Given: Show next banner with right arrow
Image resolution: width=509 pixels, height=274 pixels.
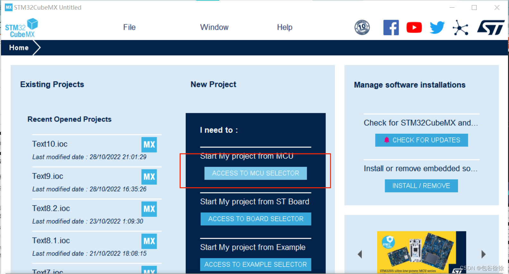Looking at the screenshot, I should coord(483,254).
